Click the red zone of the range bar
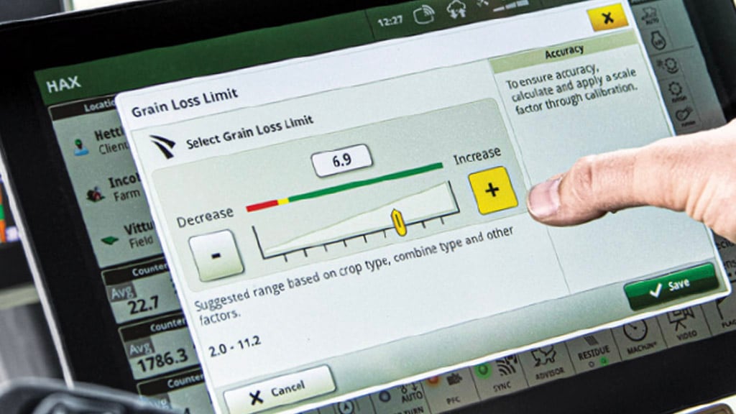The height and width of the screenshot is (414, 736). [x=262, y=205]
